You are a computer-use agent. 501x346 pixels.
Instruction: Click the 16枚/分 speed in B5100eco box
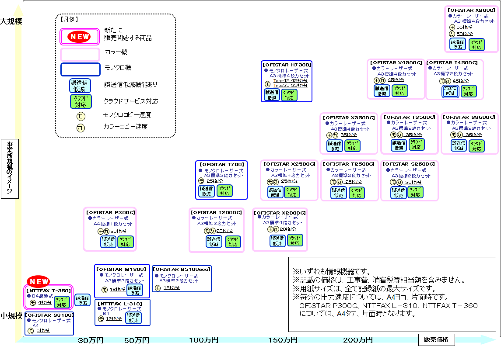172,288
